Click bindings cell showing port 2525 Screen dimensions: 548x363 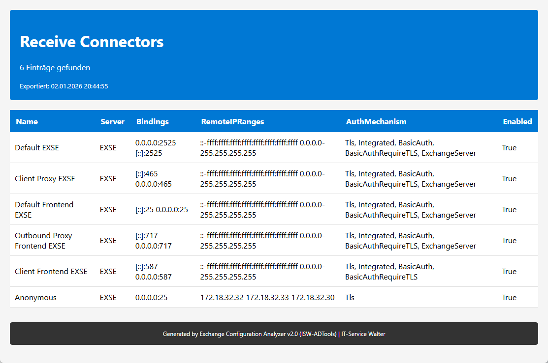(x=155, y=148)
